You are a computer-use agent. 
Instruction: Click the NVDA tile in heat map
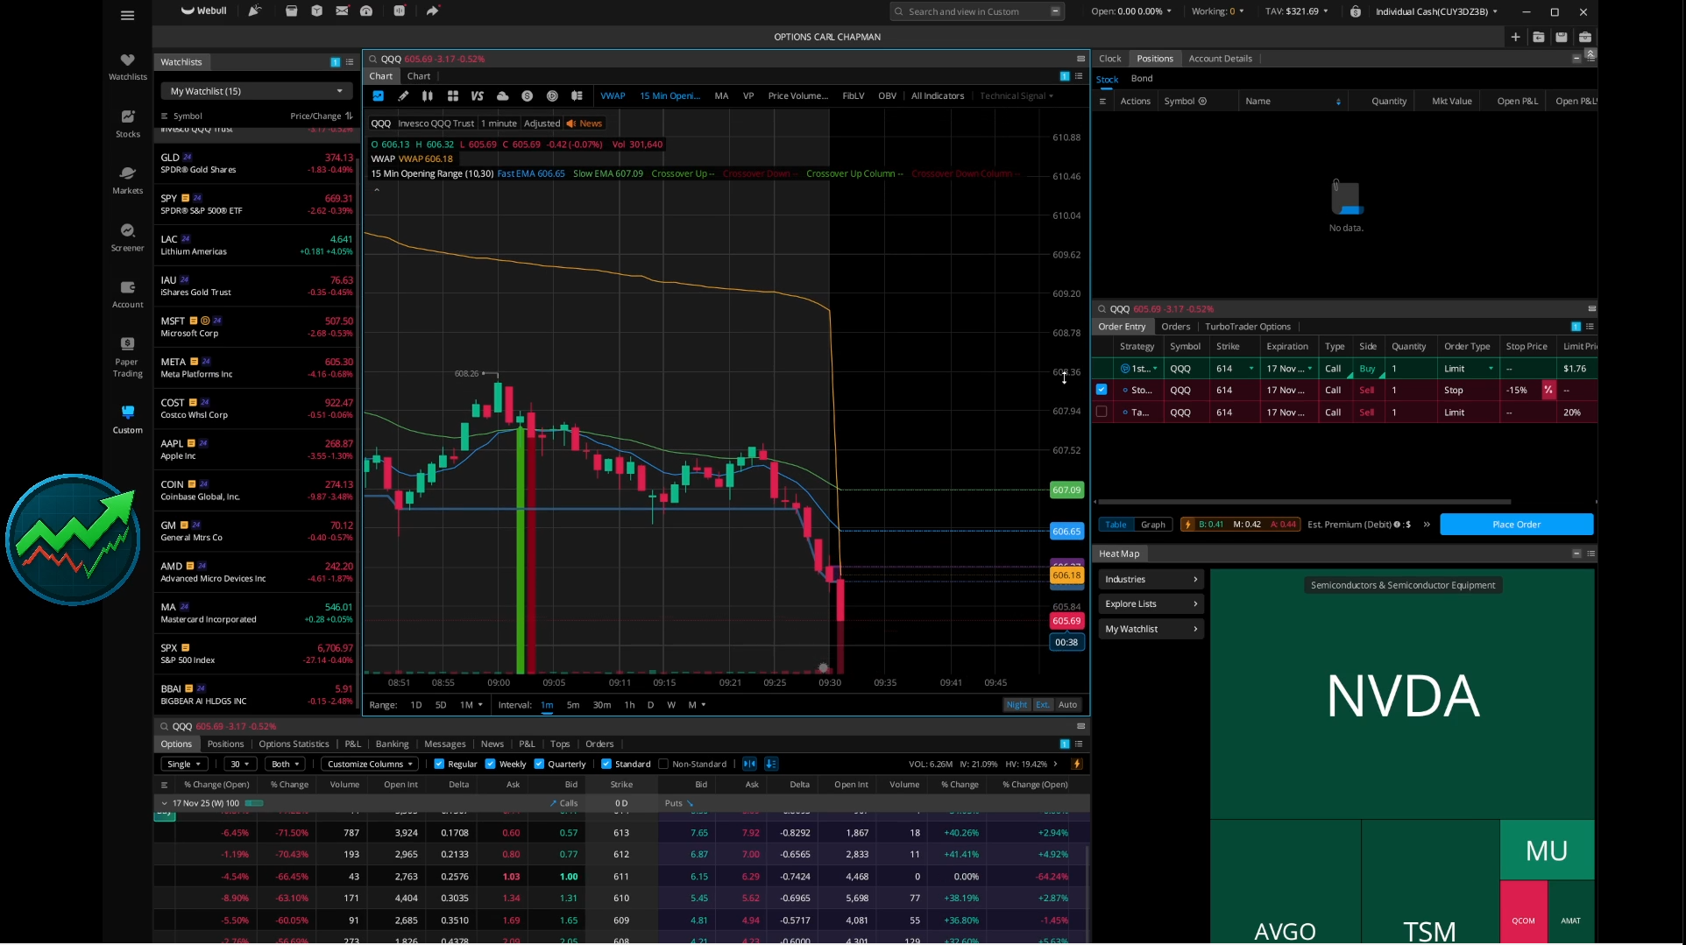(1402, 696)
